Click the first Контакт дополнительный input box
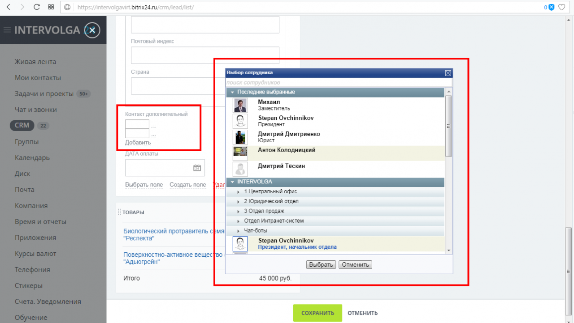Image resolution: width=574 pixels, height=323 pixels. 137,124
